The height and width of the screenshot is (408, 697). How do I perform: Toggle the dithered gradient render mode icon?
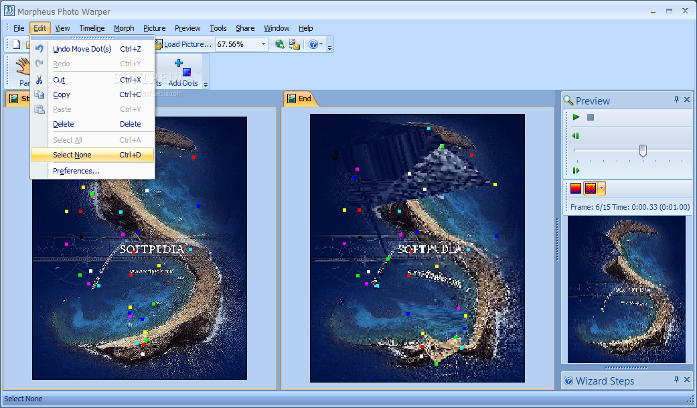tap(590, 188)
